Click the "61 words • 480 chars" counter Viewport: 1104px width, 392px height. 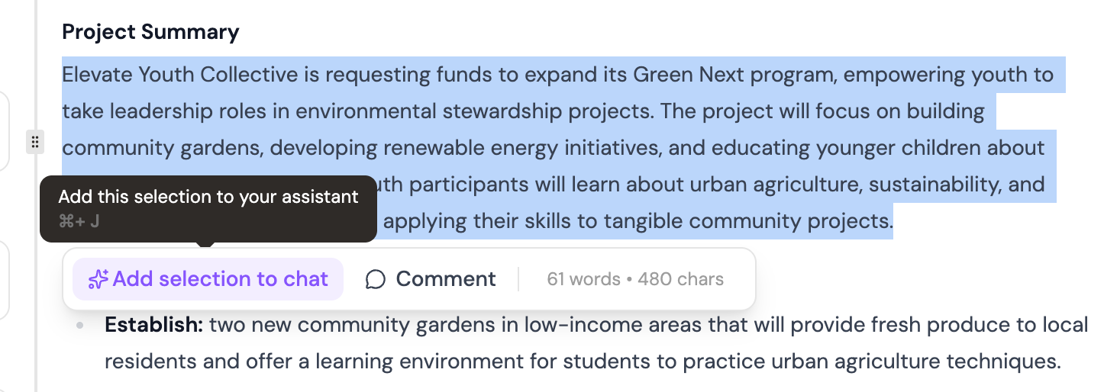tap(635, 279)
